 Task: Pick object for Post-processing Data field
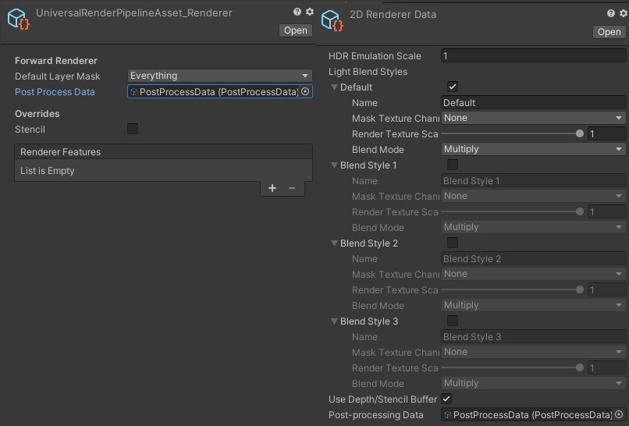pyautogui.click(x=619, y=414)
